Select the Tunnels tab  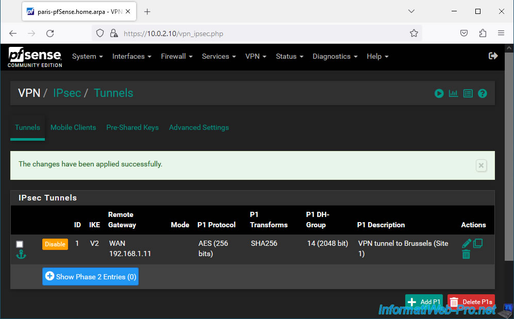click(27, 128)
